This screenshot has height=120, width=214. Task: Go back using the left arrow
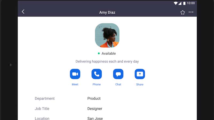23,11
